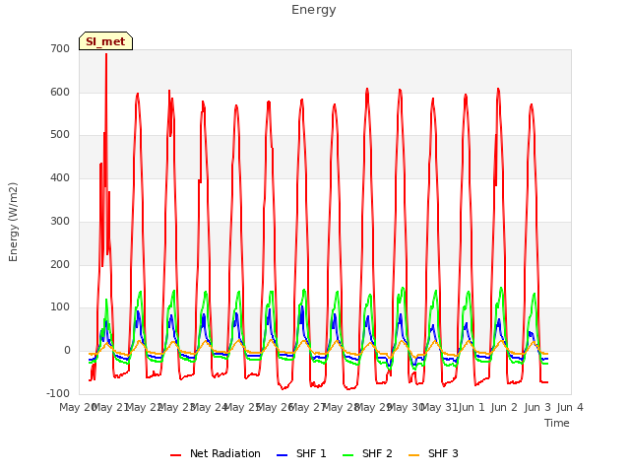Click the Jun 3 x-axis tick label

coord(537,407)
